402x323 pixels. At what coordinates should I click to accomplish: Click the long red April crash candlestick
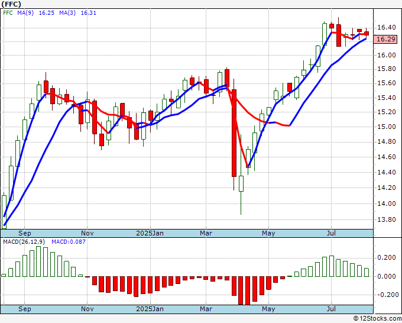click(234, 133)
